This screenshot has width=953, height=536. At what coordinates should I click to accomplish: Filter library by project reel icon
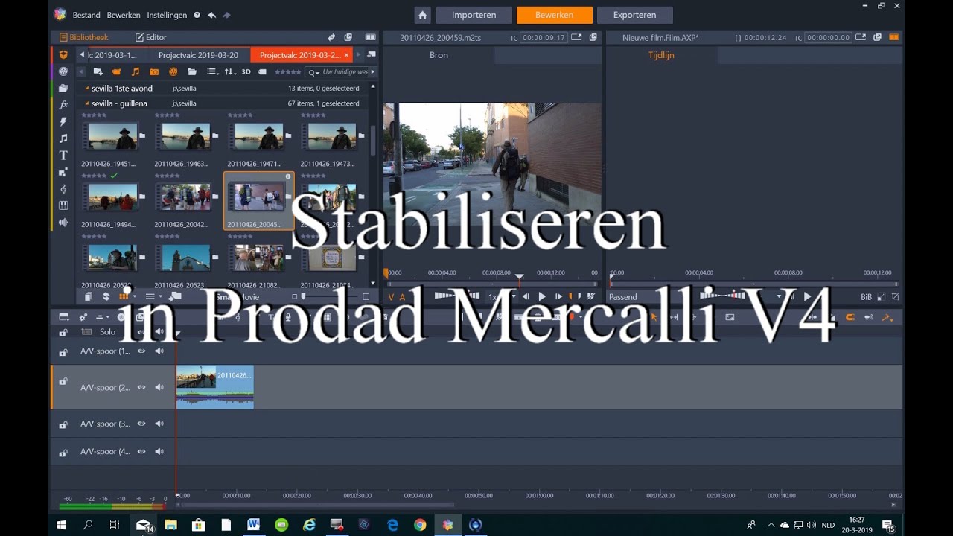tap(173, 72)
